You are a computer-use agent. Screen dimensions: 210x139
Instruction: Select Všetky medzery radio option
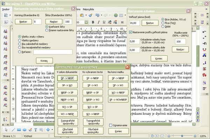pyautogui.click(x=28, y=40)
